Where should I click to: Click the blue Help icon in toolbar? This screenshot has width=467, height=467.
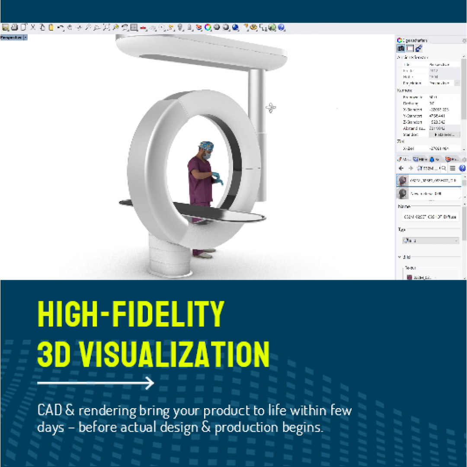pyautogui.click(x=281, y=28)
